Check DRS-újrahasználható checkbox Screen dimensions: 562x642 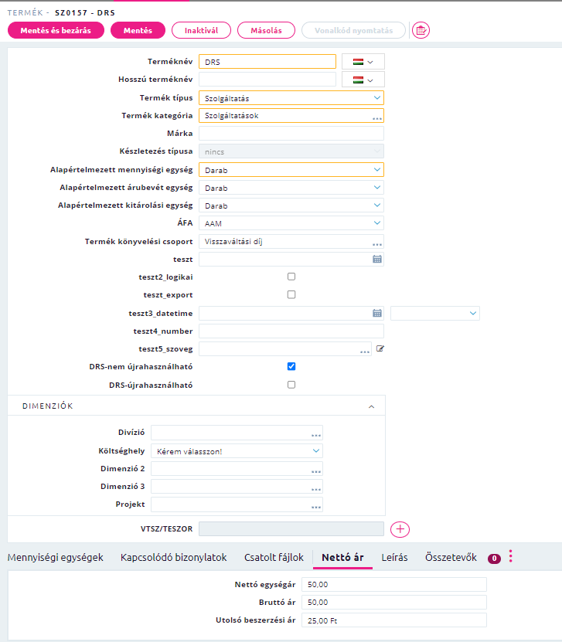click(291, 385)
